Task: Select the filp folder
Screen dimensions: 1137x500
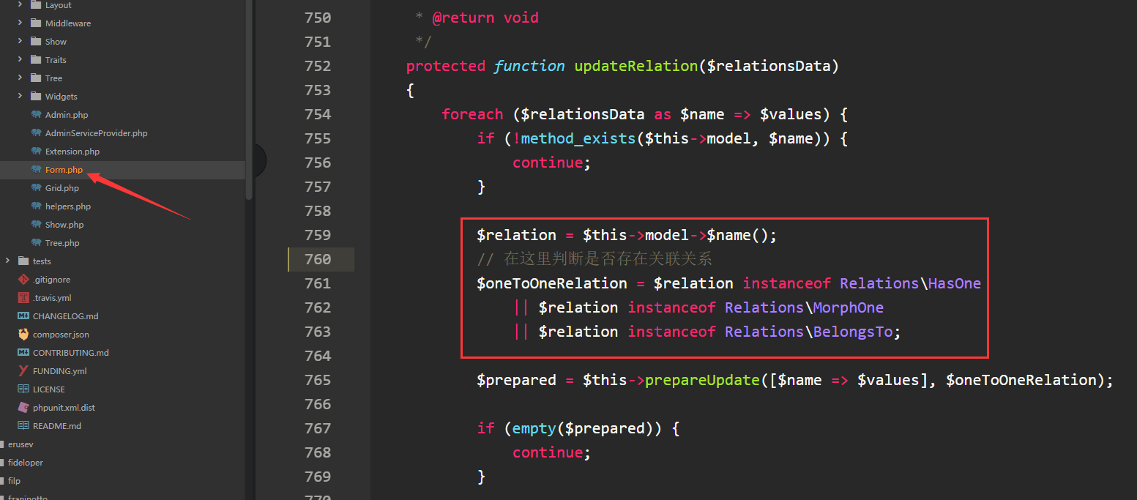Action: tap(15, 481)
